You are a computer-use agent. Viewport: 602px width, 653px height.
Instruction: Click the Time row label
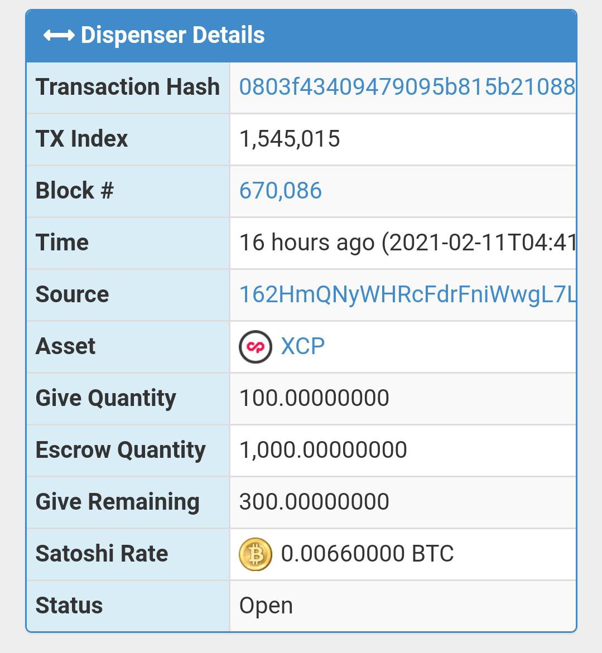point(62,243)
